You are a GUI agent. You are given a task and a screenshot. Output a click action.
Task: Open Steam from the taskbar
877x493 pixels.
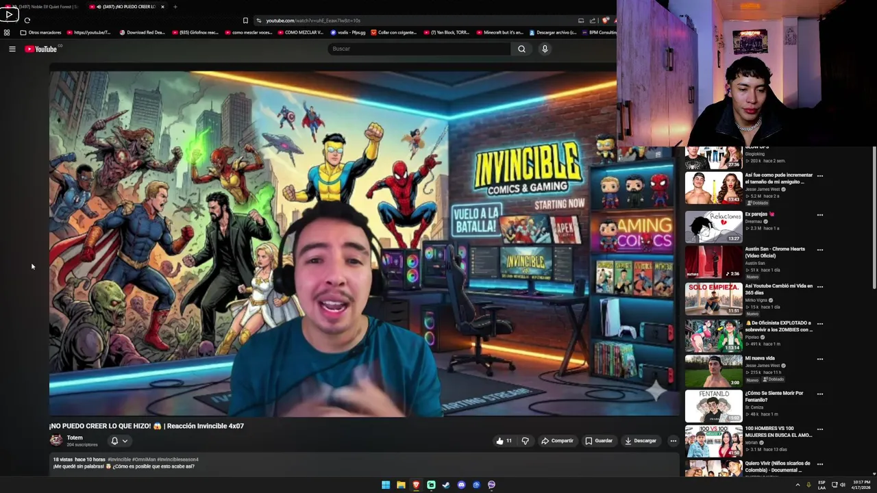tap(446, 485)
